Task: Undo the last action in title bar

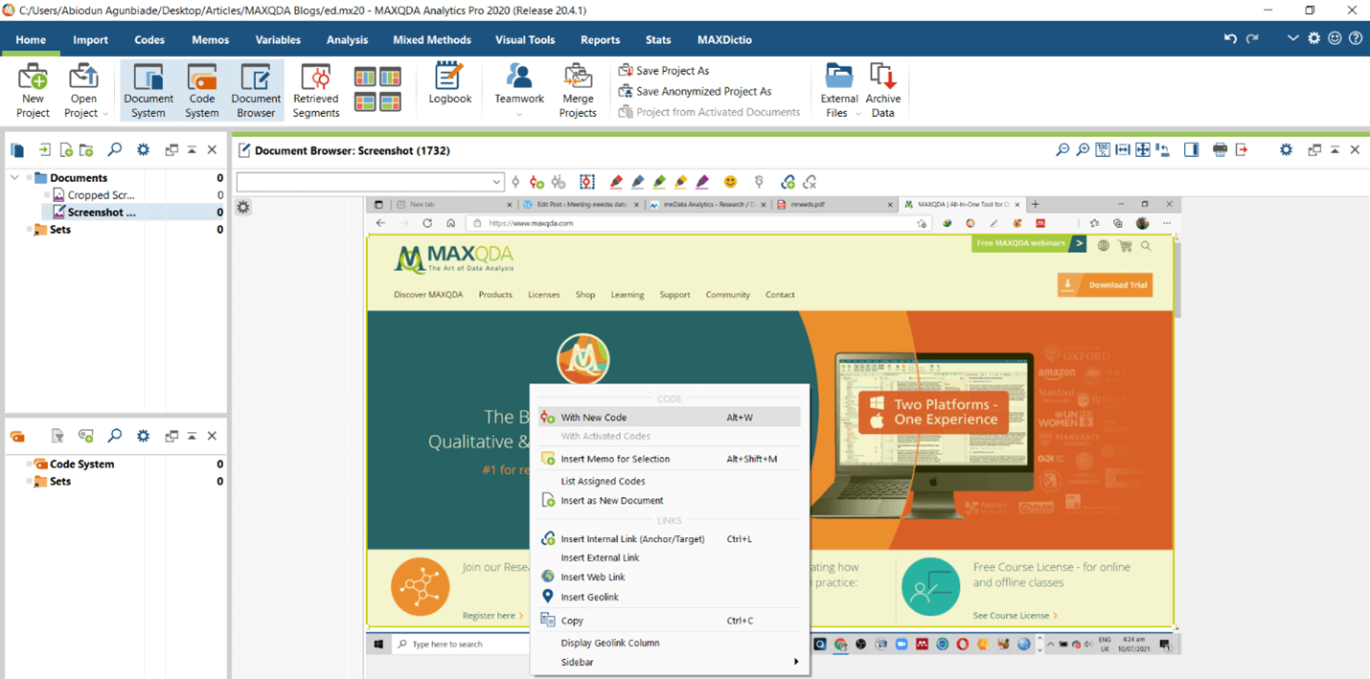Action: pyautogui.click(x=1230, y=38)
